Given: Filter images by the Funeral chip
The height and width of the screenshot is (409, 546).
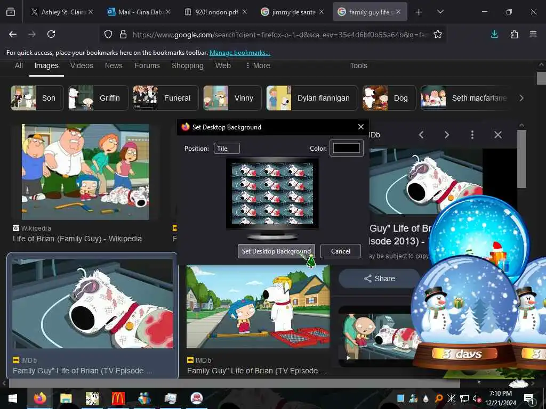Looking at the screenshot, I should pyautogui.click(x=166, y=98).
